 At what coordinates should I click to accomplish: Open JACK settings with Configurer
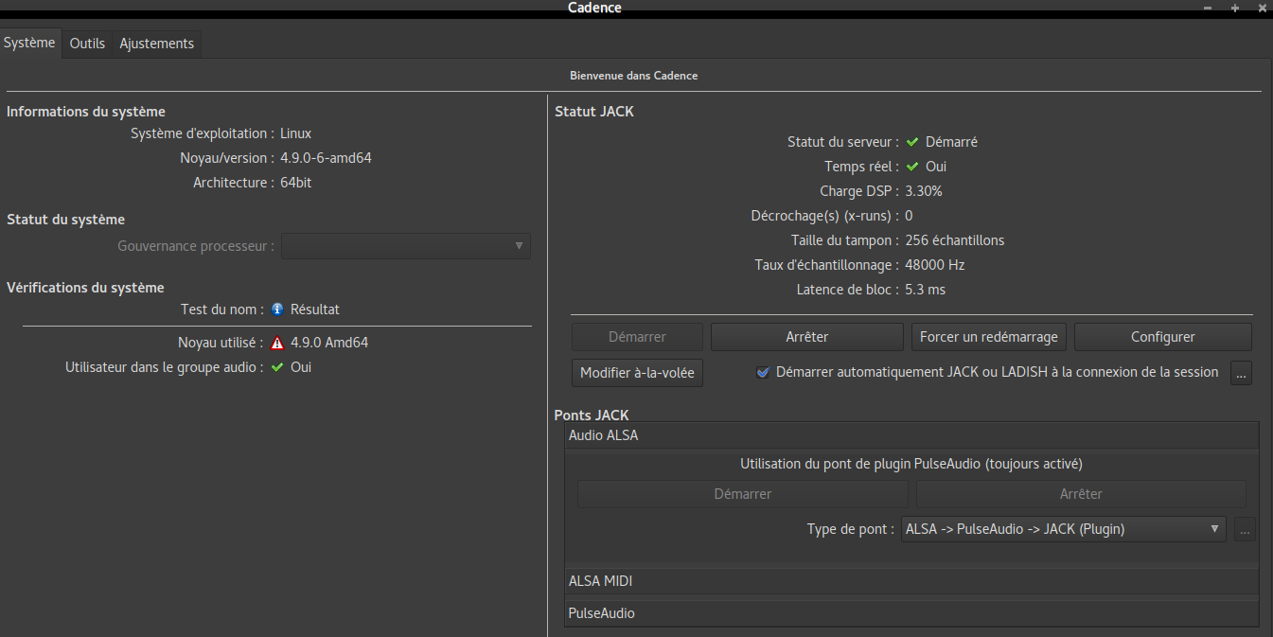click(x=1162, y=337)
